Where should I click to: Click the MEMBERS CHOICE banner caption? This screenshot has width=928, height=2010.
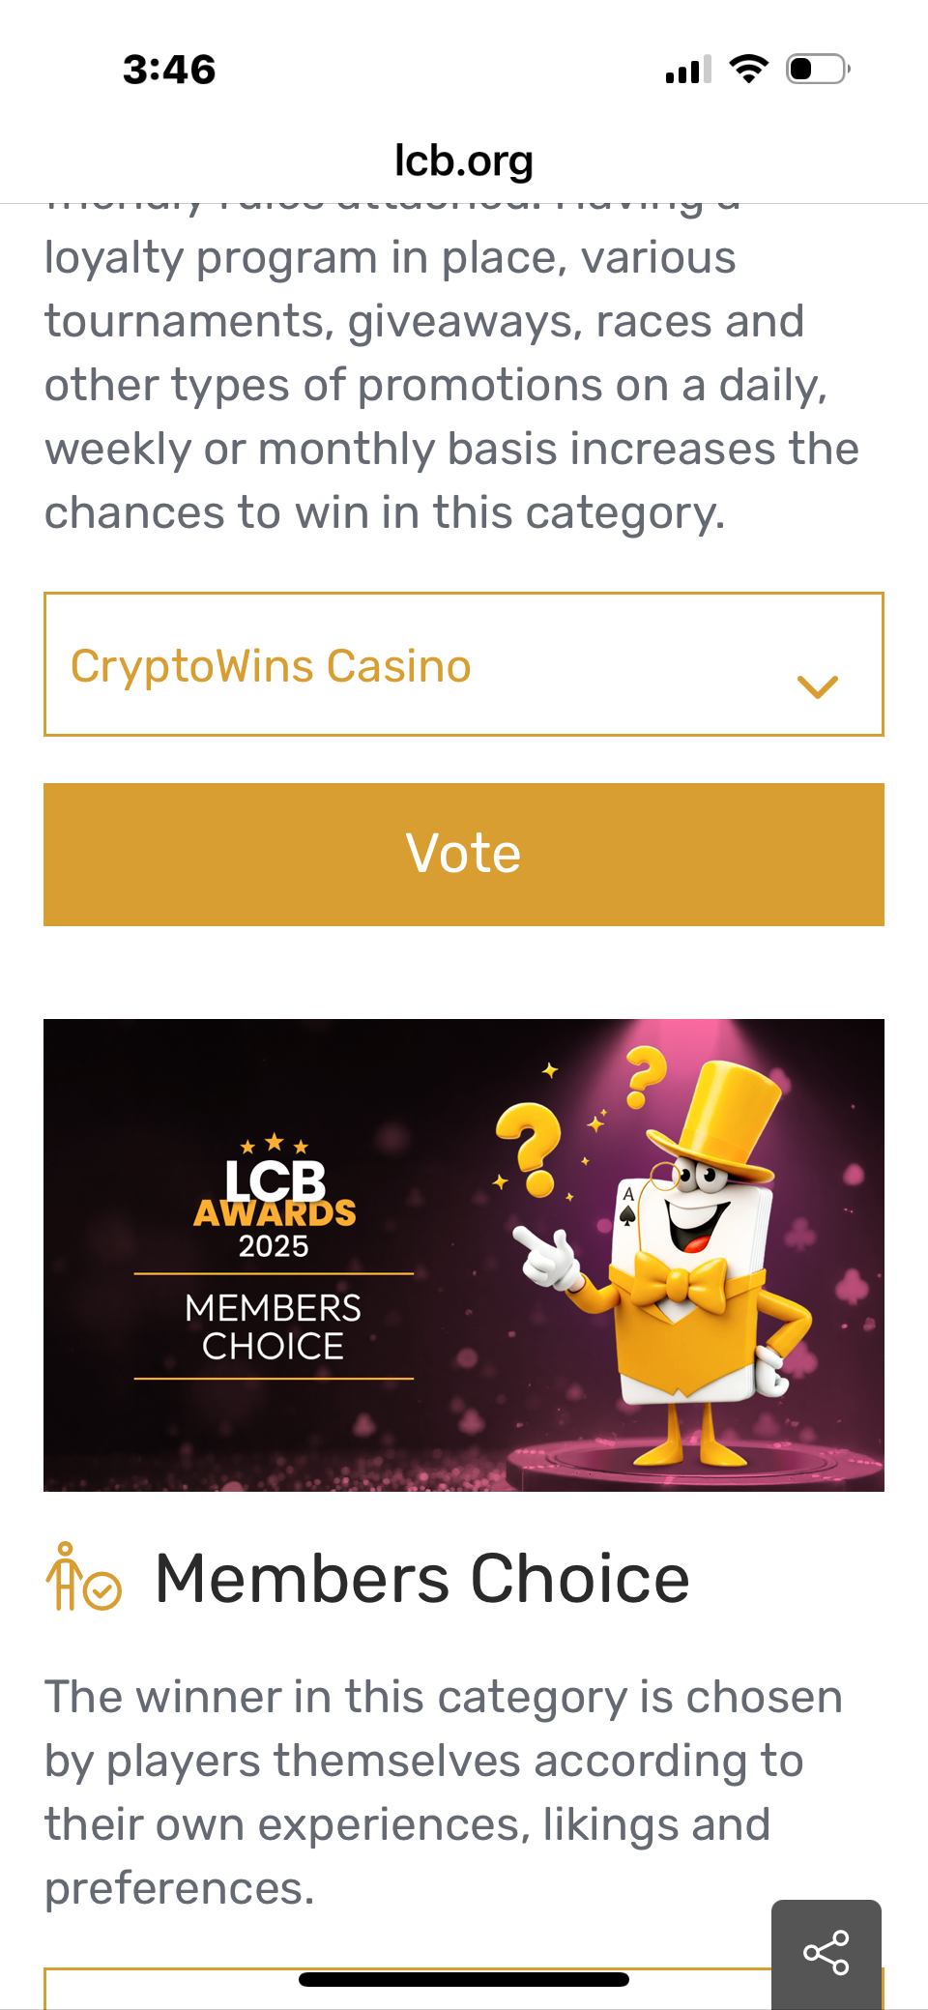pyautogui.click(x=274, y=1326)
